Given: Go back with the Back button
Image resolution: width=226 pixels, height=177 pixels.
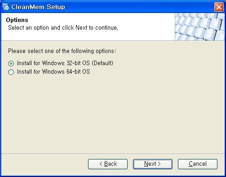Looking at the screenshot, I should pyautogui.click(x=108, y=164).
